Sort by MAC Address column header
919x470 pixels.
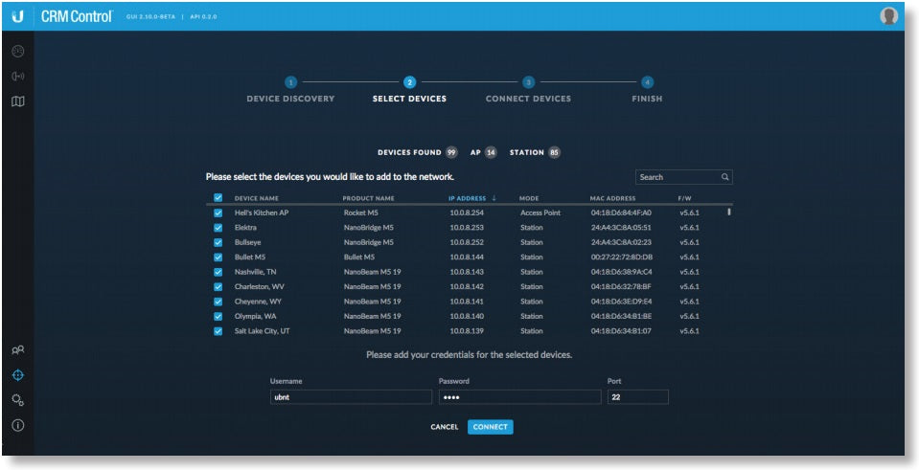[612, 198]
